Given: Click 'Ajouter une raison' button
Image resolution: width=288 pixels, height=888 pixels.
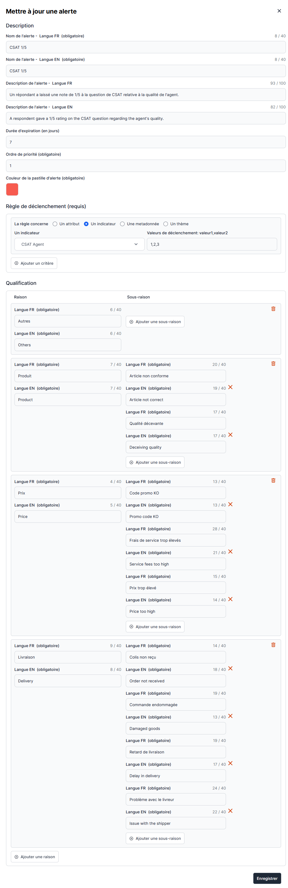Looking at the screenshot, I should click(35, 857).
